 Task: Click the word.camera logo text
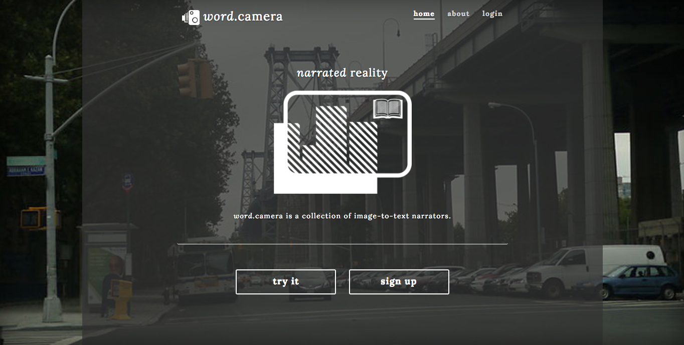(x=243, y=17)
